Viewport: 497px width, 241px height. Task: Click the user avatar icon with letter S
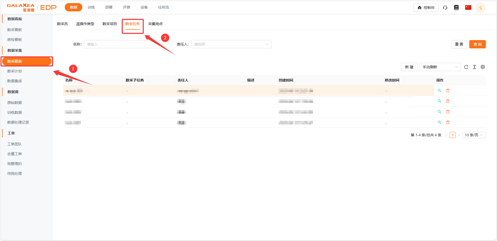pos(480,8)
